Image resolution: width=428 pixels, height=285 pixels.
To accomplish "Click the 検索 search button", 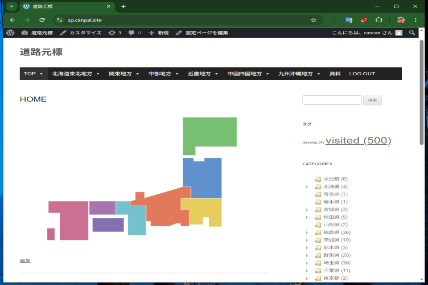I will 372,100.
